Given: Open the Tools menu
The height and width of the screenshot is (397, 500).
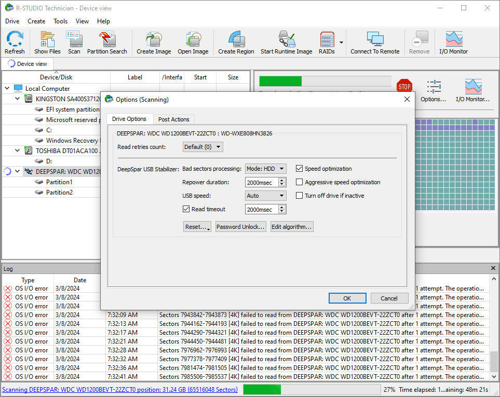Looking at the screenshot, I should (60, 21).
